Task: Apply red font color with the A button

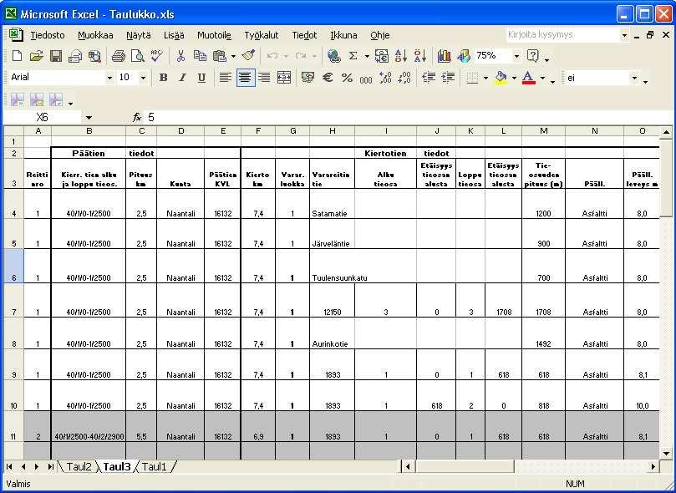Action: [x=529, y=78]
